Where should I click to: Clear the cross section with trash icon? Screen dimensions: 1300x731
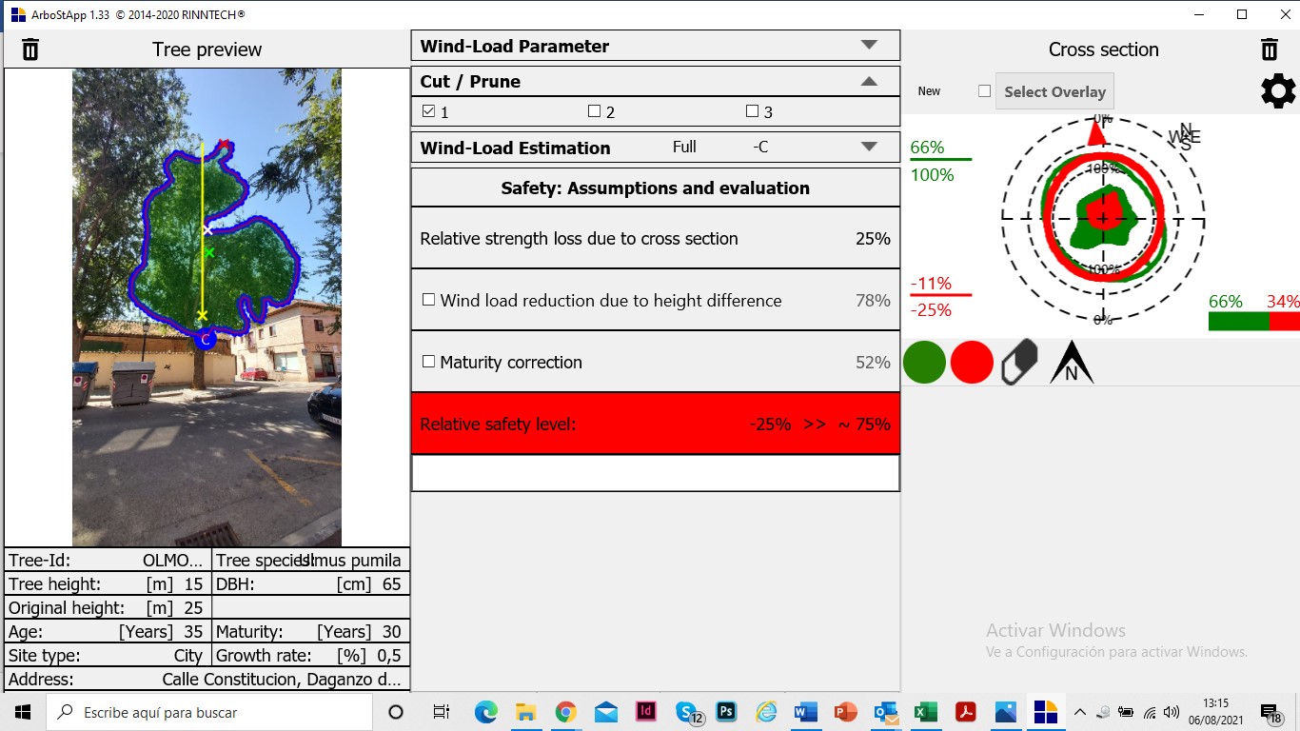click(x=1269, y=49)
